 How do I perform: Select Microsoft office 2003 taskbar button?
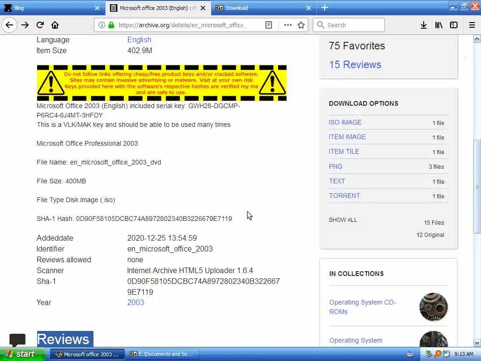(x=87, y=354)
